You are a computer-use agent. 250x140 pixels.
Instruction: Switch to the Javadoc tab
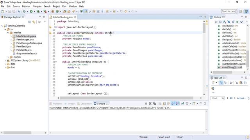[70, 104]
